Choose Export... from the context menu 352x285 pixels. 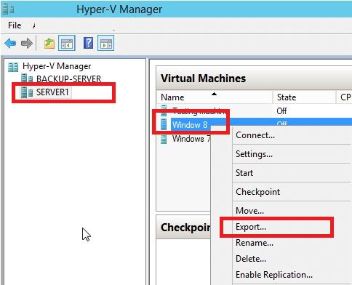pyautogui.click(x=292, y=227)
